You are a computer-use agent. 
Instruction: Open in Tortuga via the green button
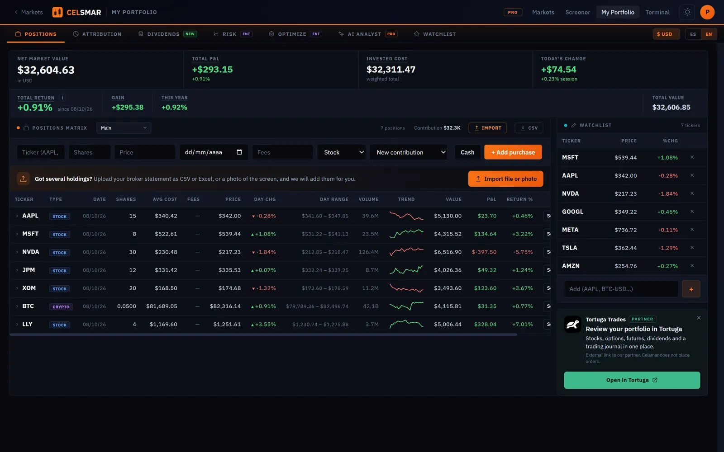click(632, 380)
